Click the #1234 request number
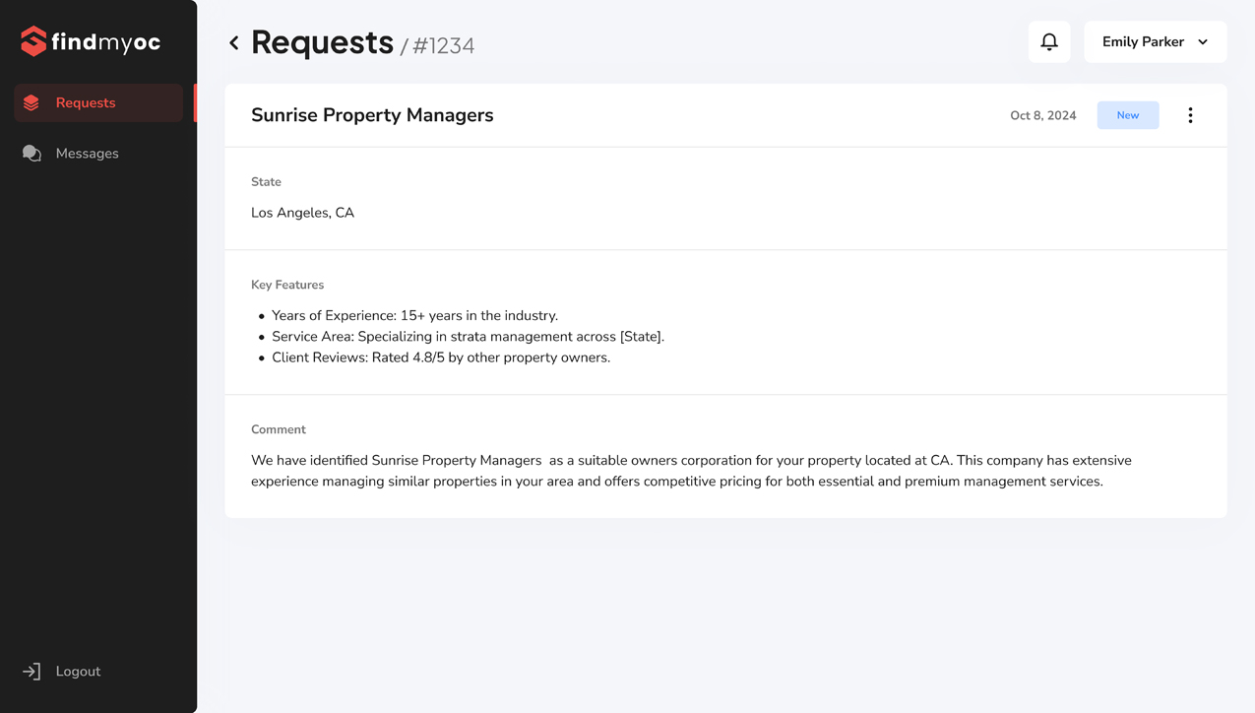 (x=444, y=46)
